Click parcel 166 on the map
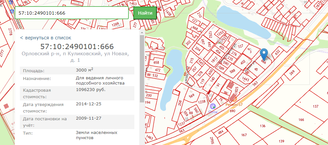The height and width of the screenshot is (145, 328). 301,120
